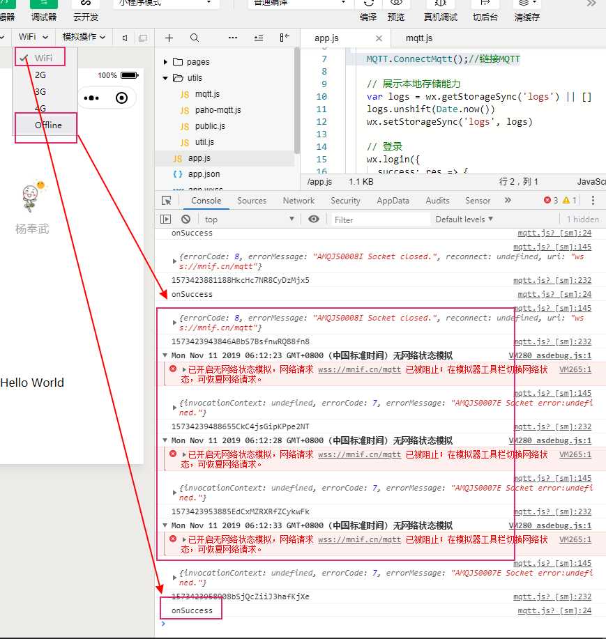Select the inspect element cursor icon

[167, 201]
